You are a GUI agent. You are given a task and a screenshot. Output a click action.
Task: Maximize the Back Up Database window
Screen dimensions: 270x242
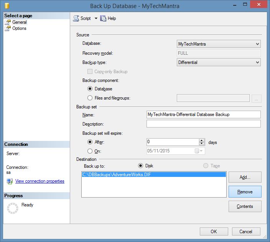click(245, 5)
